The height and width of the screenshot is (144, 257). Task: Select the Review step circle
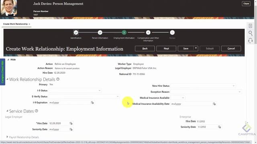172,32
